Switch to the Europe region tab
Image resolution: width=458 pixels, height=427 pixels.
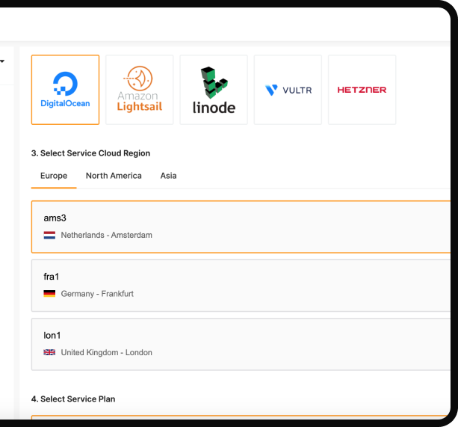point(54,176)
